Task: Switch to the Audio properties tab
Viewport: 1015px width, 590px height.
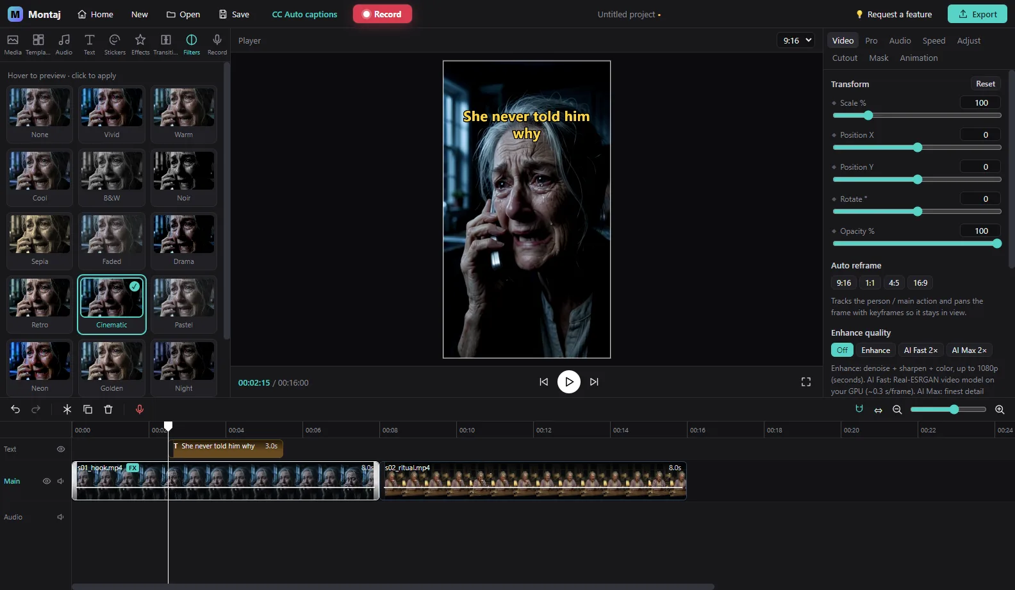Action: [900, 40]
